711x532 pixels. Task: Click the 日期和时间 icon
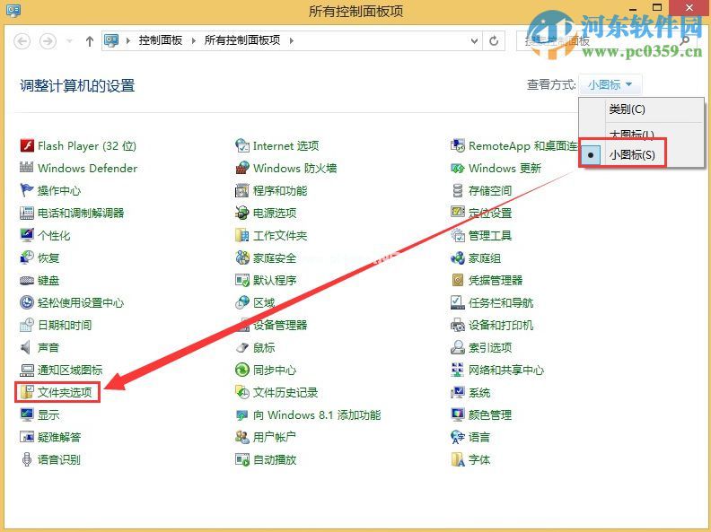(27, 325)
